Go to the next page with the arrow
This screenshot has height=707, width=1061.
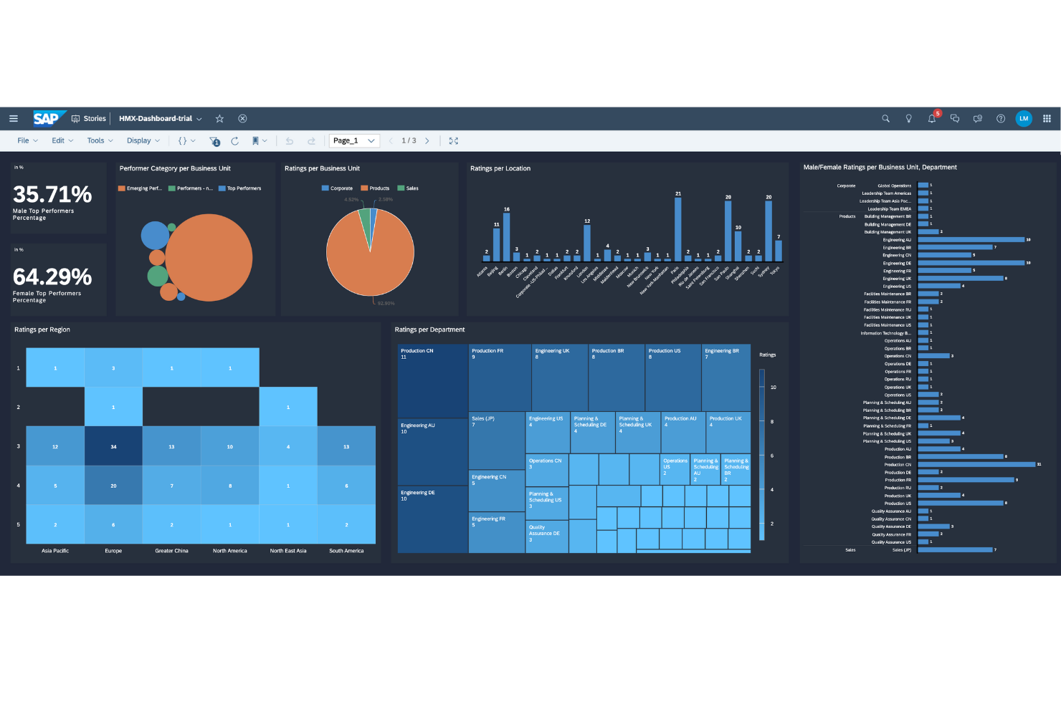coord(427,140)
